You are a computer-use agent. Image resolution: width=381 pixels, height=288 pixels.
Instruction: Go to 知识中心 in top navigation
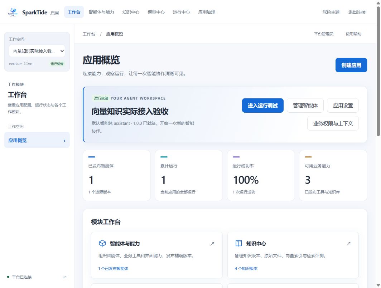(x=131, y=12)
